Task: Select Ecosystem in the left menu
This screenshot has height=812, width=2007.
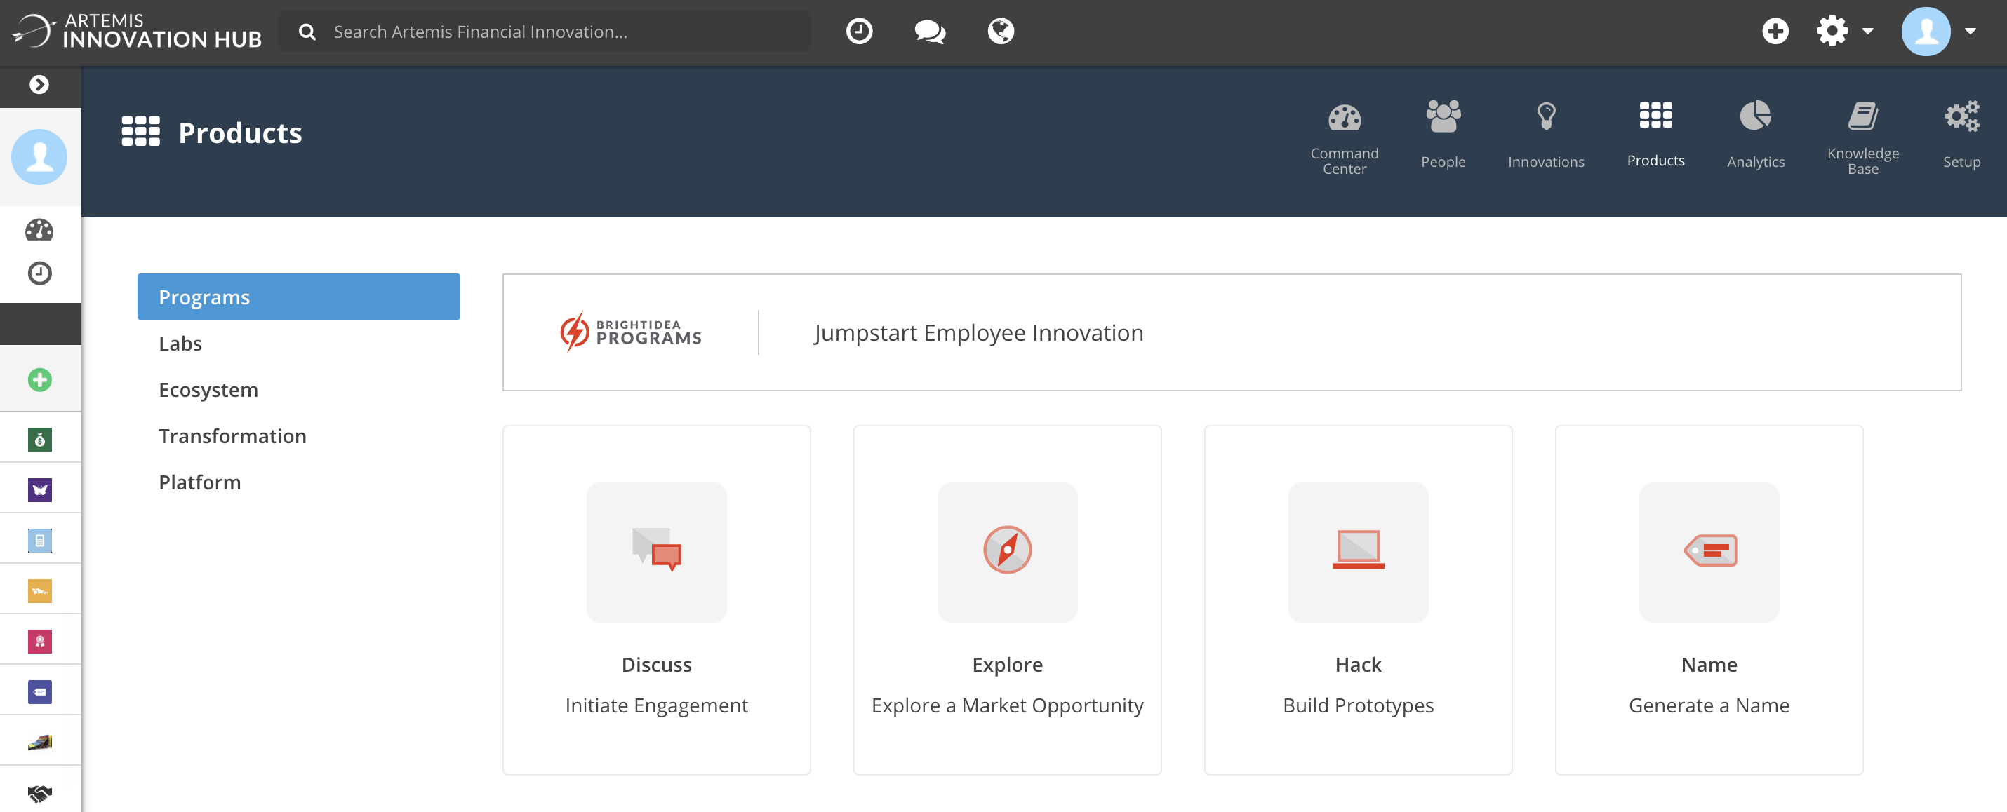Action: [208, 389]
